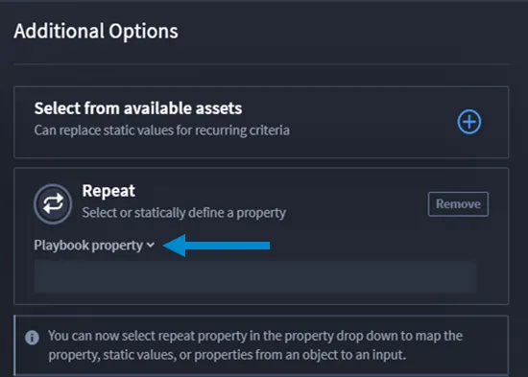Image resolution: width=528 pixels, height=377 pixels.
Task: Click the plus icon to add assets
Action: (469, 122)
